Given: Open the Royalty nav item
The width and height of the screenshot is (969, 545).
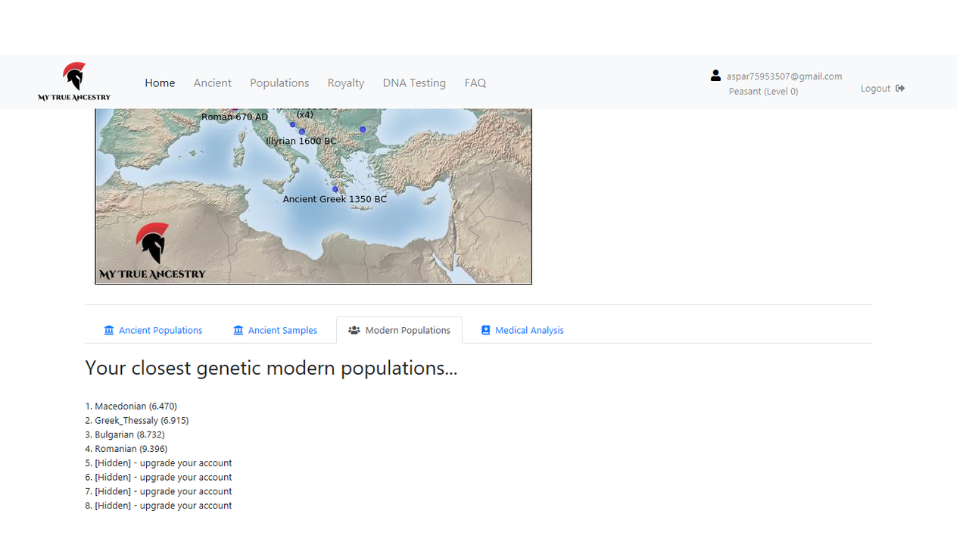Looking at the screenshot, I should 346,83.
